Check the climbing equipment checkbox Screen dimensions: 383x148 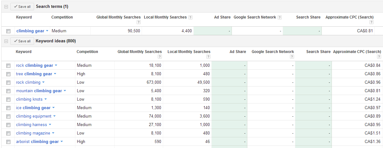coord(9,116)
